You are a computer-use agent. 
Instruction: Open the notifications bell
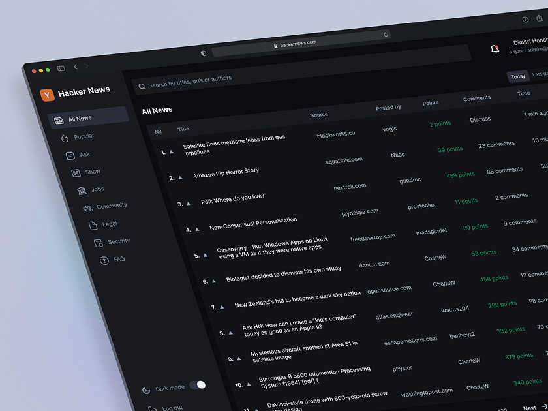[x=495, y=49]
